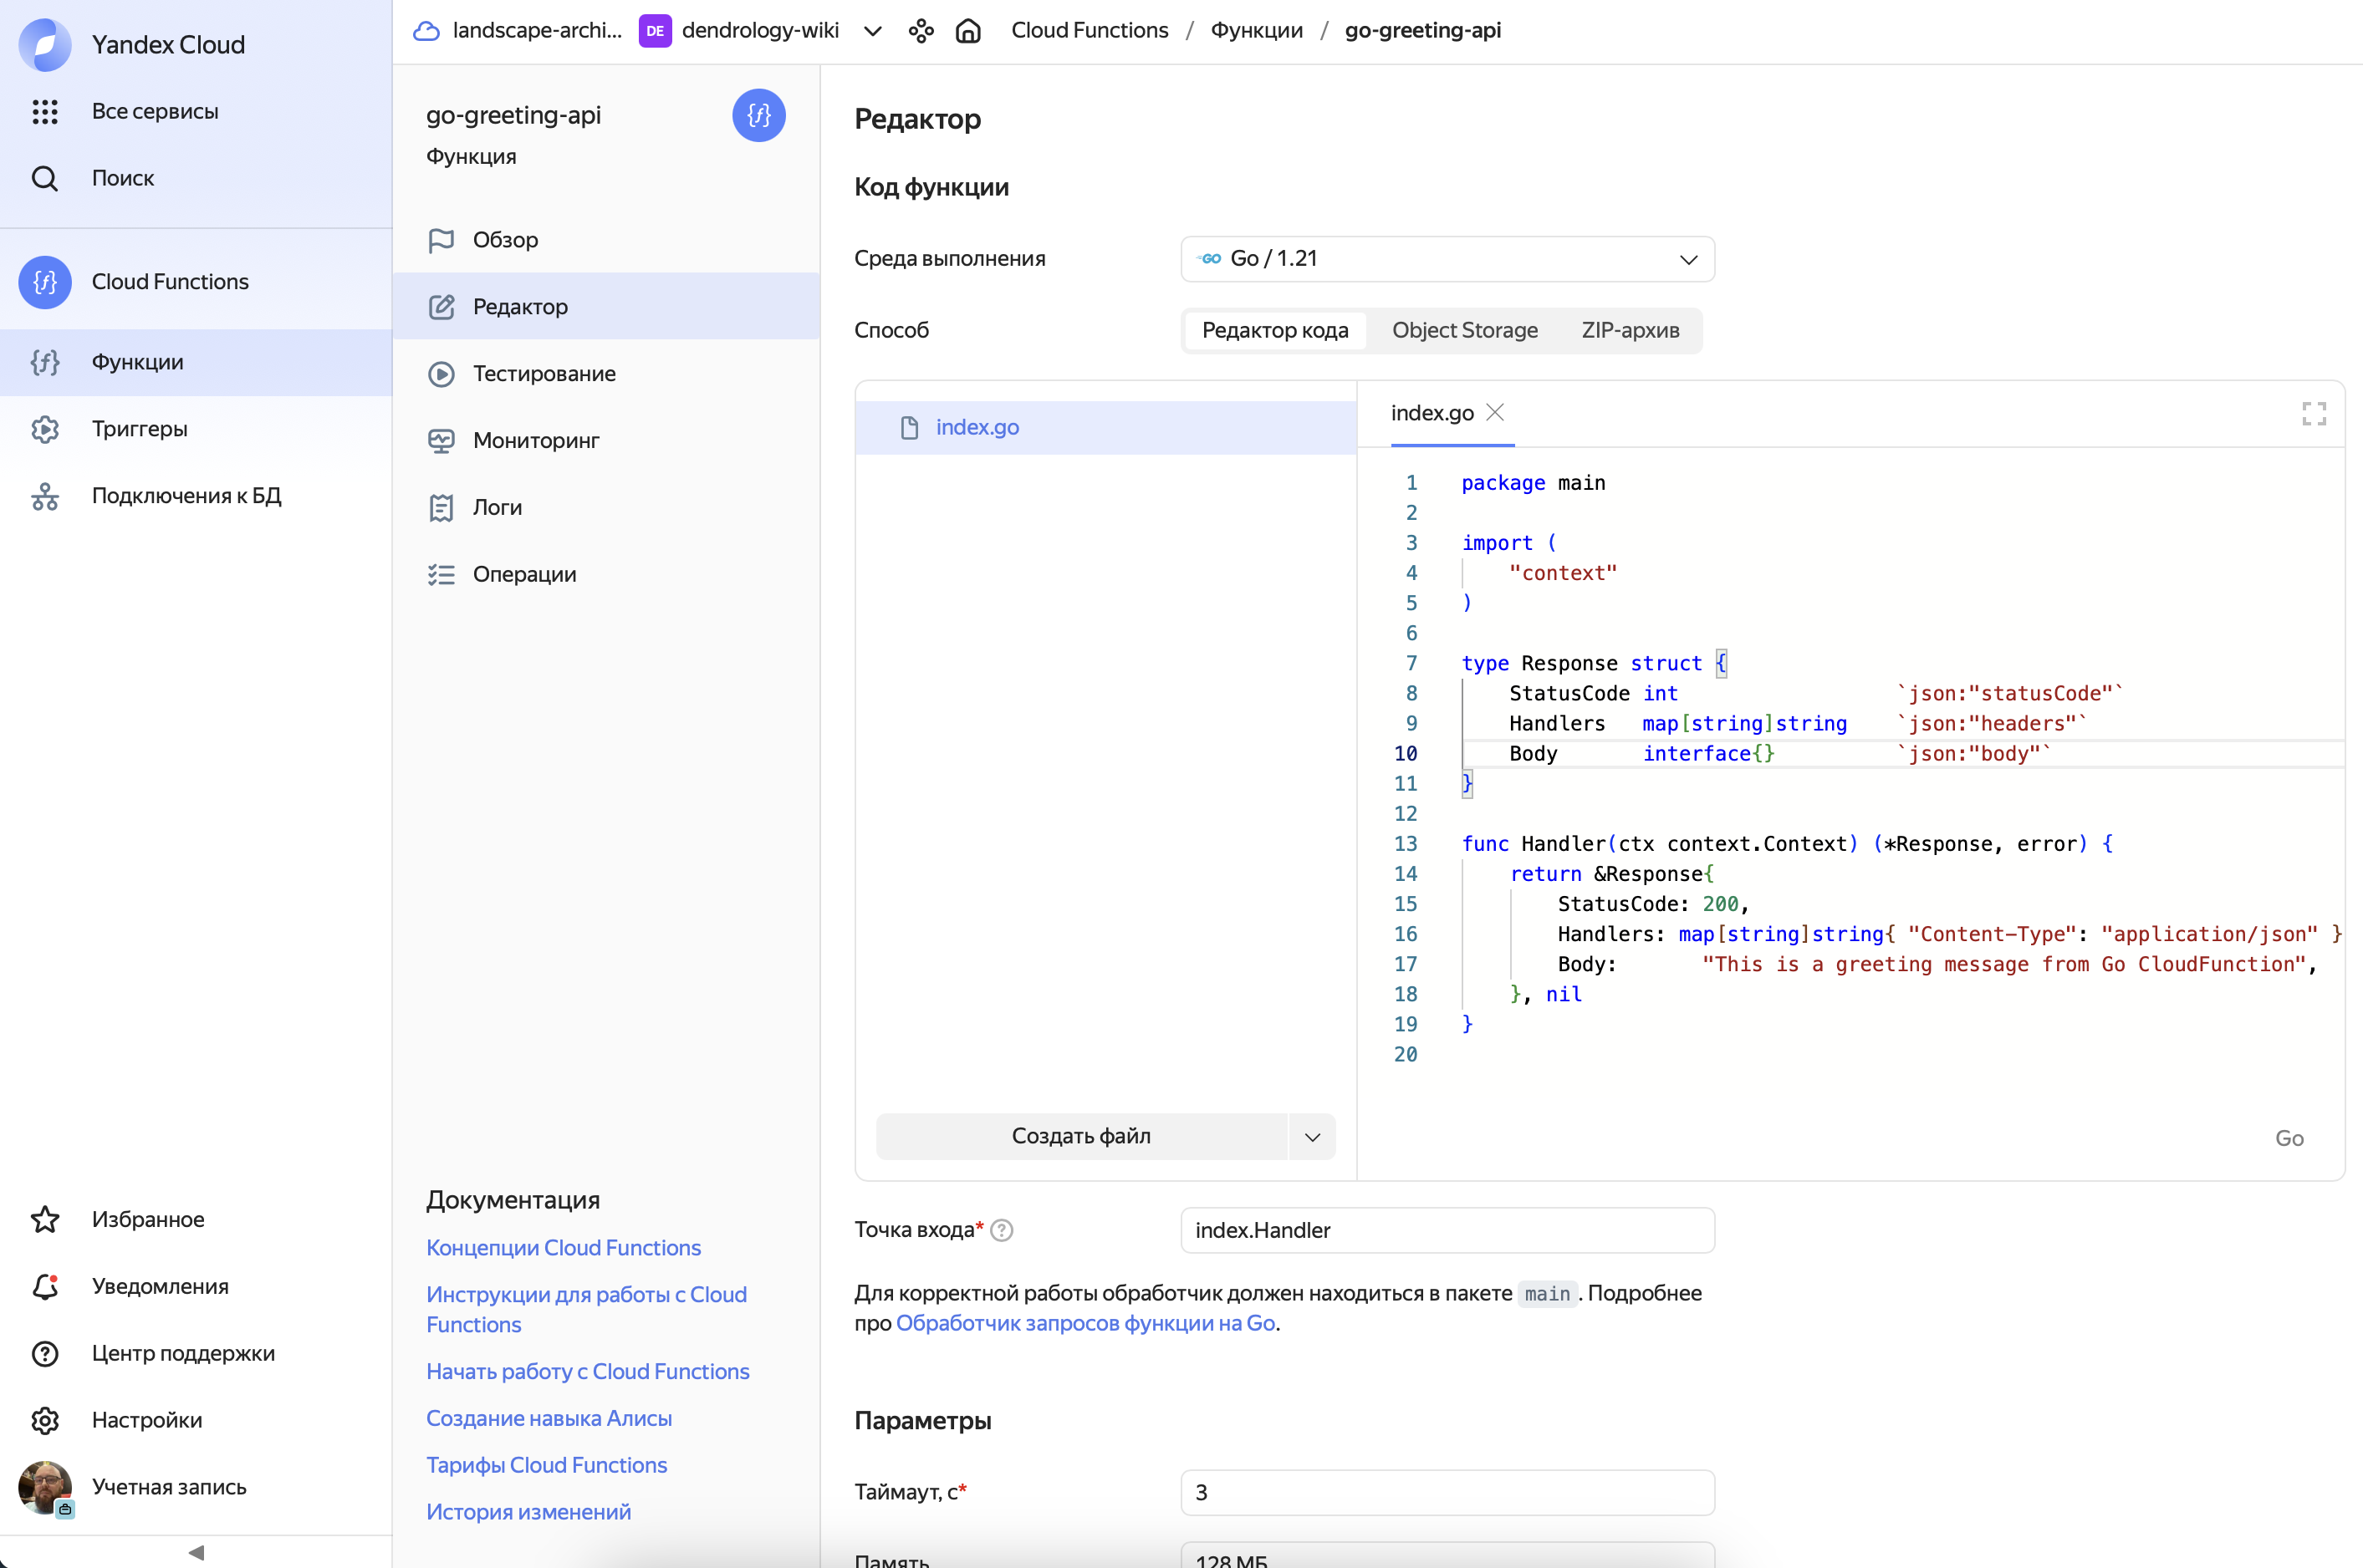The height and width of the screenshot is (1568, 2363).
Task: Toggle fullscreen code editor icon
Action: click(x=2314, y=413)
